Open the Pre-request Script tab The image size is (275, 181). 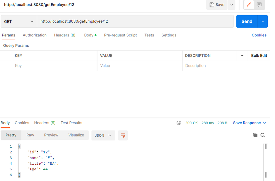coord(120,35)
